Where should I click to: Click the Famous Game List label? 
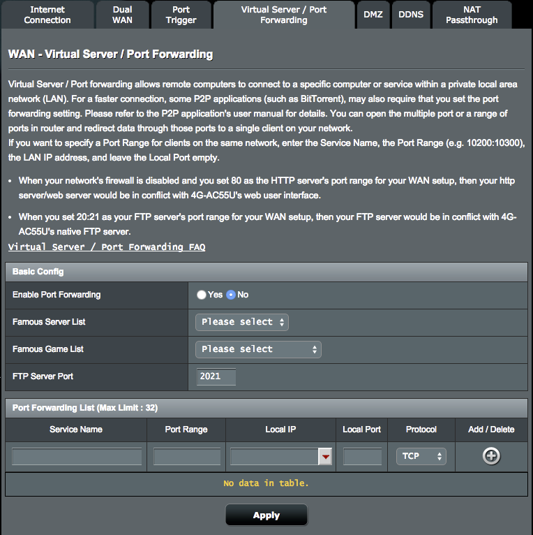48,349
